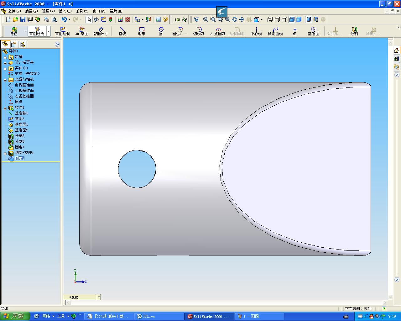Pick the 圆 circle tool
401x321 pixels.
point(161,31)
